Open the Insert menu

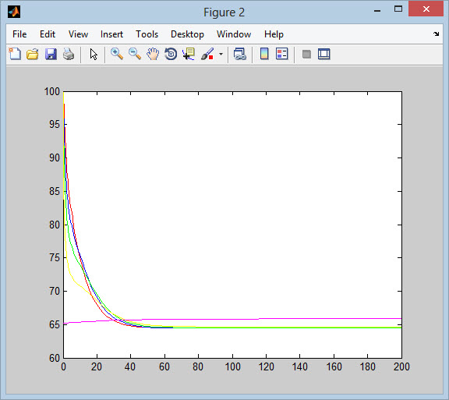111,34
